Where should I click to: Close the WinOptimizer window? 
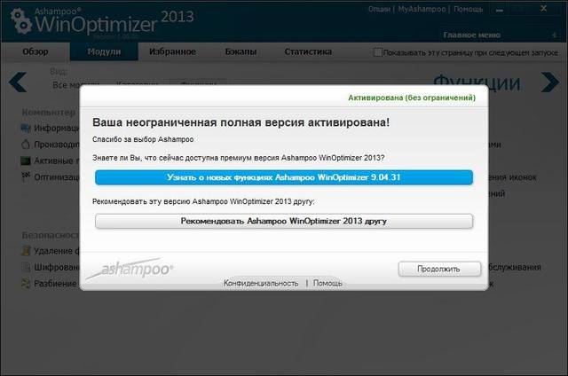click(544, 9)
